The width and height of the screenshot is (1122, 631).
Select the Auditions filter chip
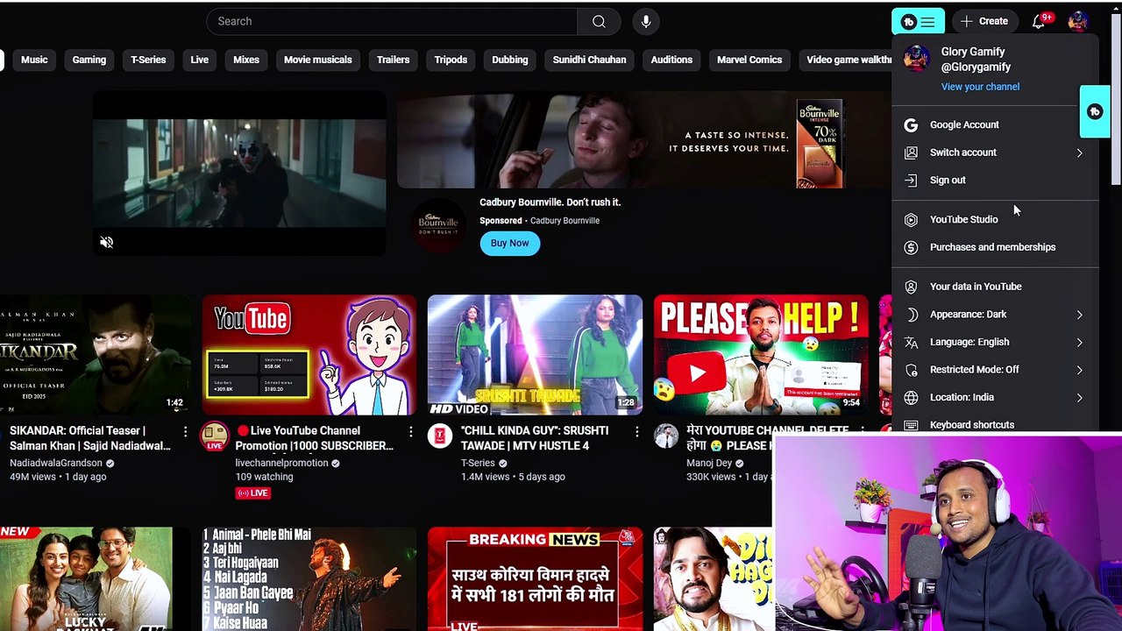tap(671, 60)
